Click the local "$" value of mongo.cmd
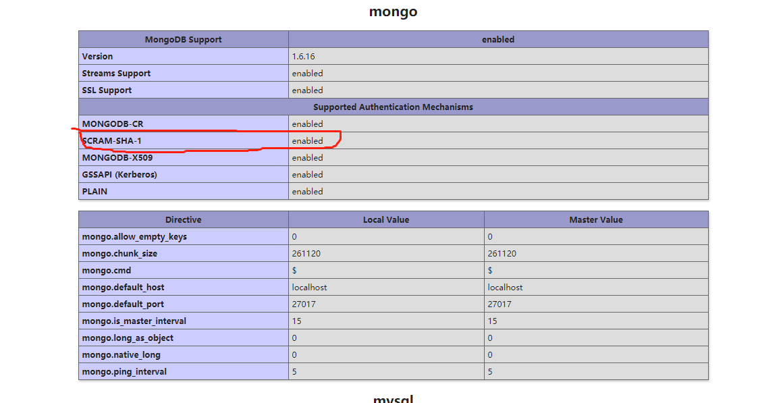Image resolution: width=781 pixels, height=403 pixels. [x=294, y=271]
